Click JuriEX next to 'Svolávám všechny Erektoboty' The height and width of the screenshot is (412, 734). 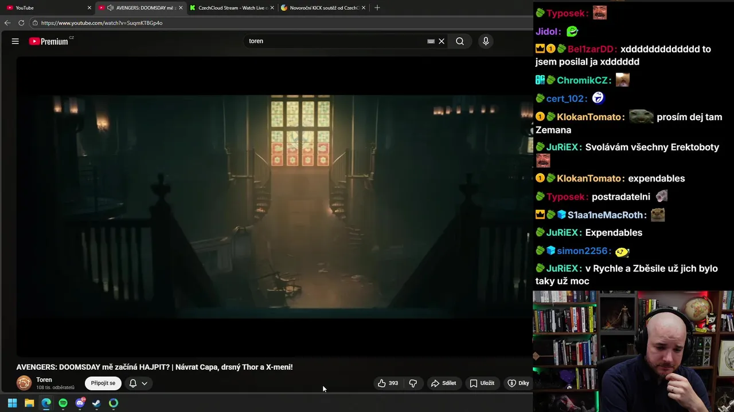tap(563, 148)
